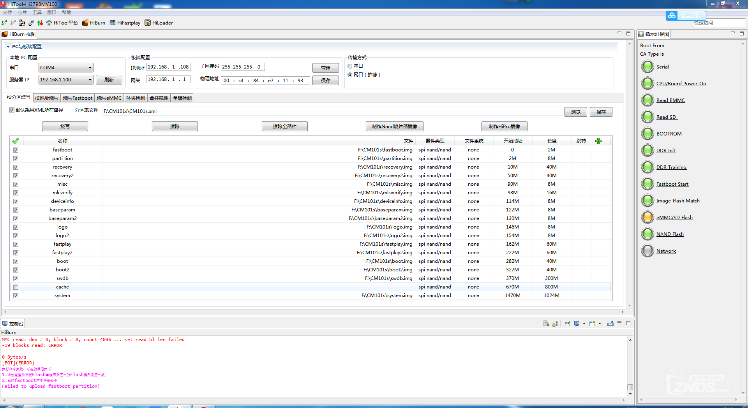Image resolution: width=748 pixels, height=408 pixels.
Task: Check the cache partition checkbox
Action: point(16,287)
